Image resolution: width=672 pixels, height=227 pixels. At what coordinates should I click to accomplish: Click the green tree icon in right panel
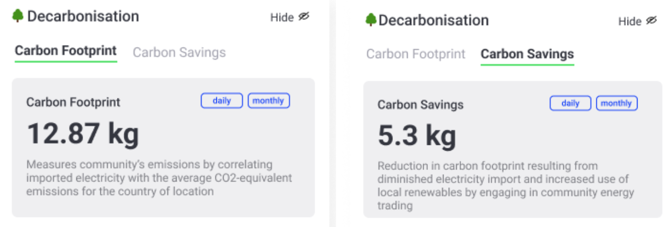(x=370, y=20)
